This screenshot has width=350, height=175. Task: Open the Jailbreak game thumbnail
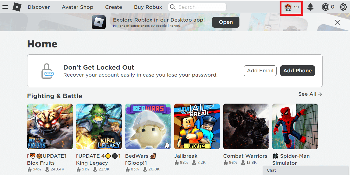197,126
